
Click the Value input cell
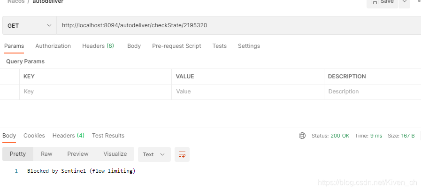(247, 92)
